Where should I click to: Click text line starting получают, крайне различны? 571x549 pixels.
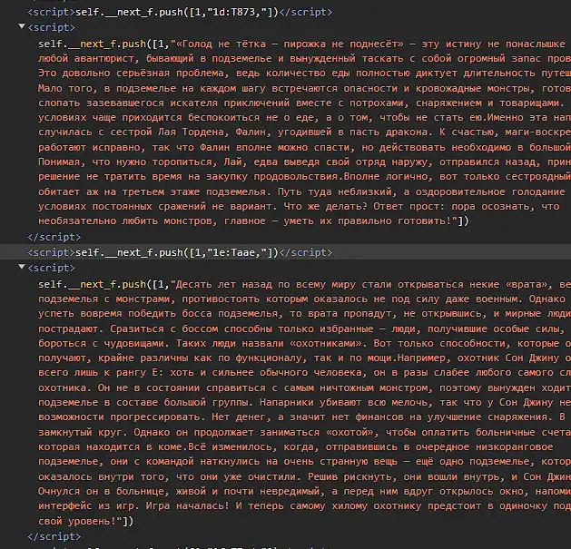[304, 358]
